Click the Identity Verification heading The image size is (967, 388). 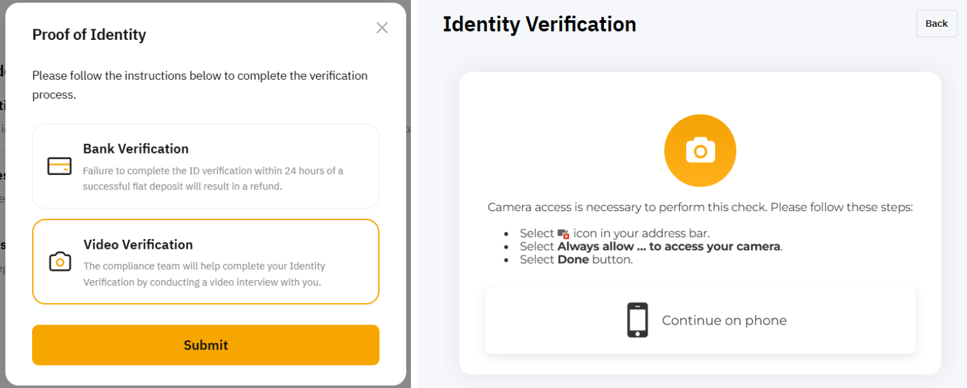[x=539, y=24]
